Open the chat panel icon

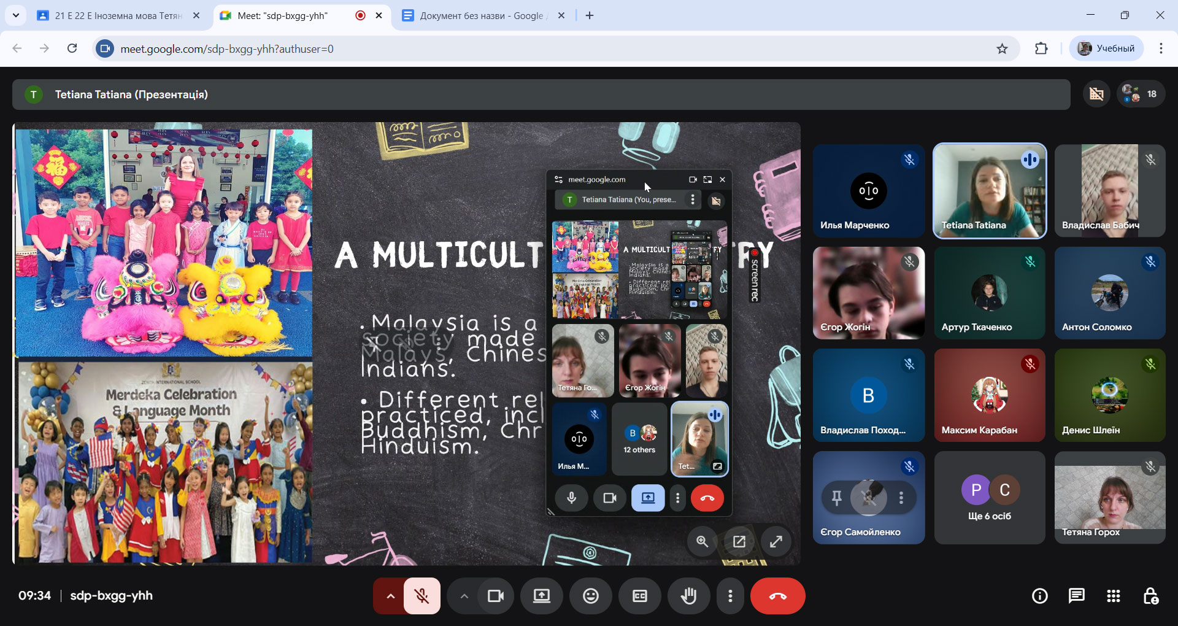coord(1076,596)
